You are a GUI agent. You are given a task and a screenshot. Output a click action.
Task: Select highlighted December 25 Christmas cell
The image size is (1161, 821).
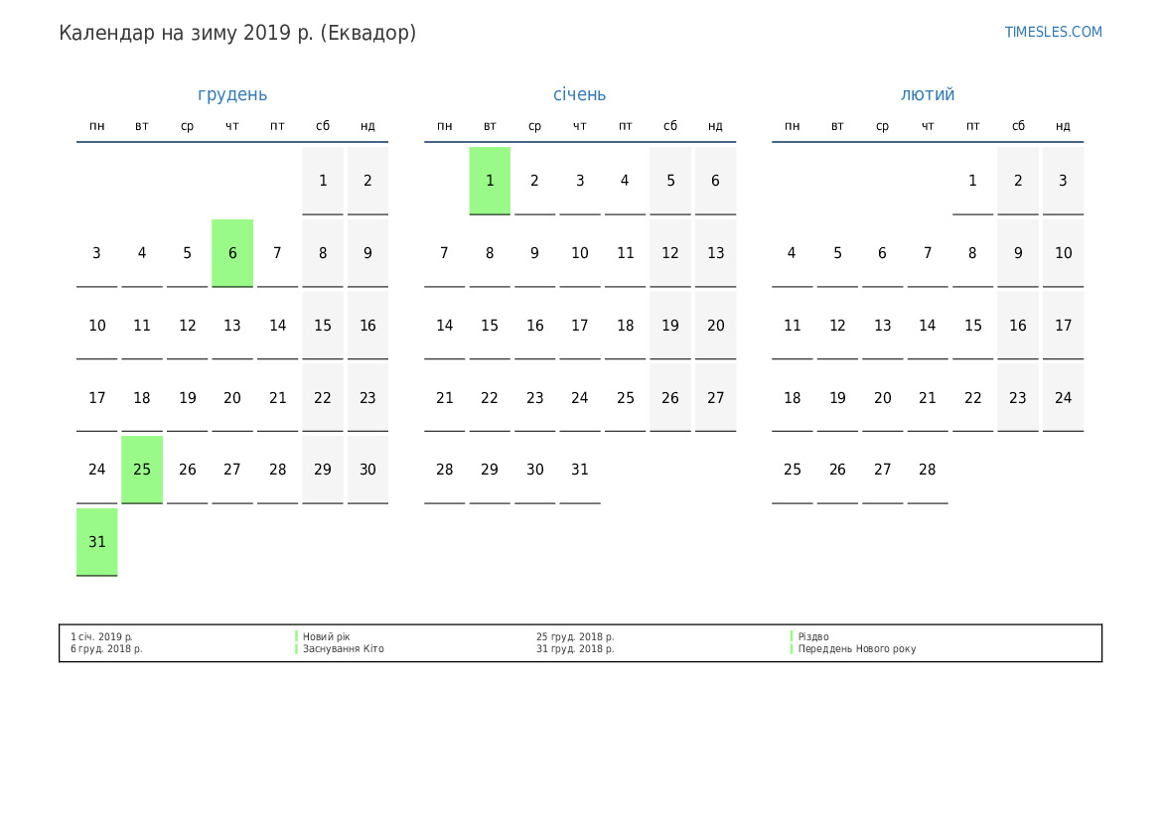[x=142, y=470]
